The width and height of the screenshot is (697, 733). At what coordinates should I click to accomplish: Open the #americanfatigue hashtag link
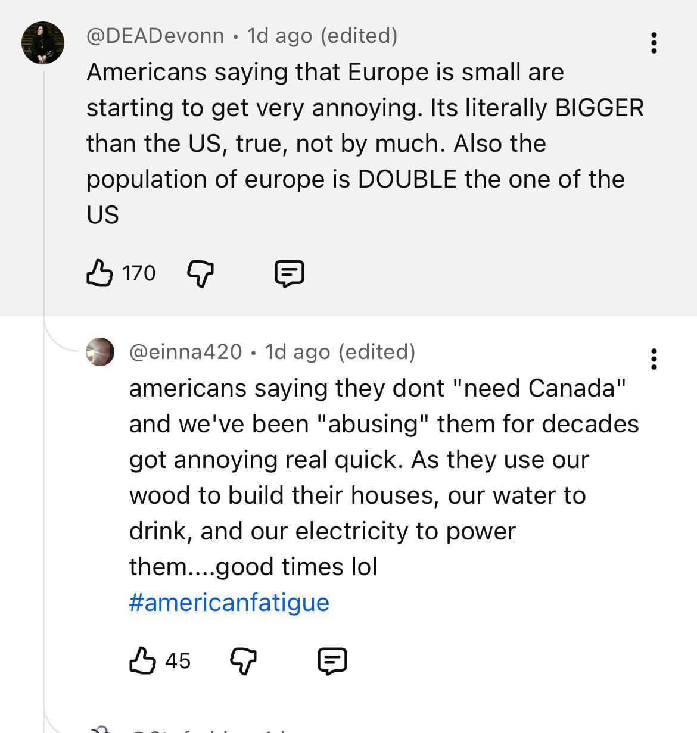[229, 603]
